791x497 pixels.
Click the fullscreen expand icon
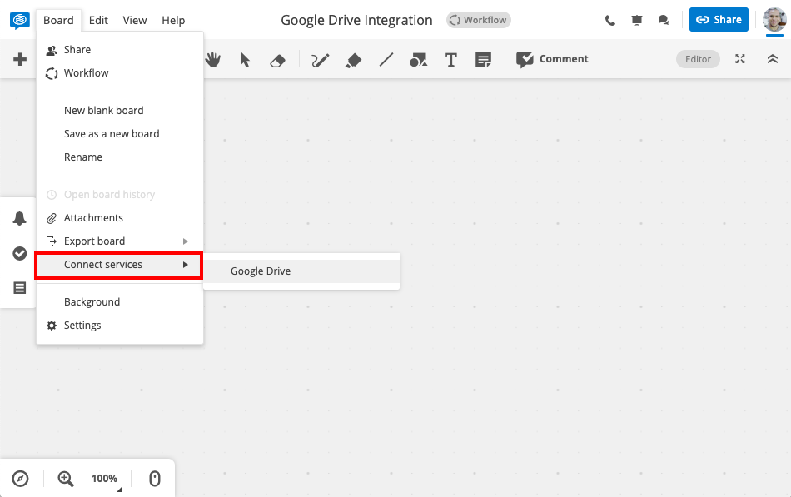point(740,59)
